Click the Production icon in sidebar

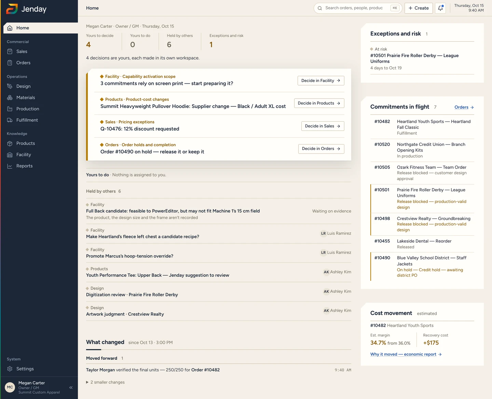10,109
